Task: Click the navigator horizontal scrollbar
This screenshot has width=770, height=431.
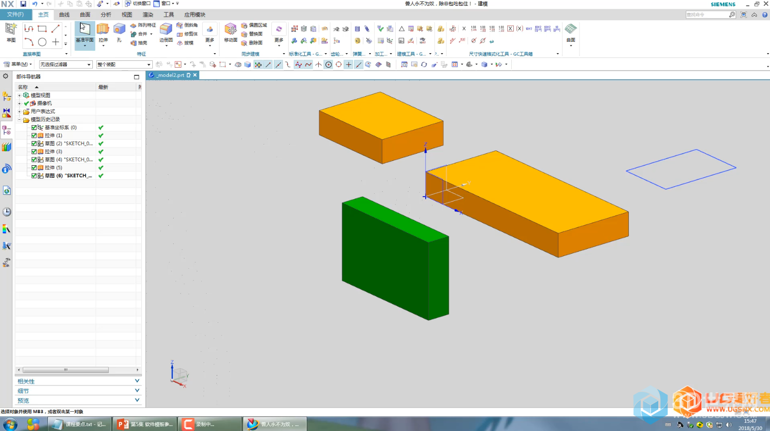Action: tap(66, 370)
